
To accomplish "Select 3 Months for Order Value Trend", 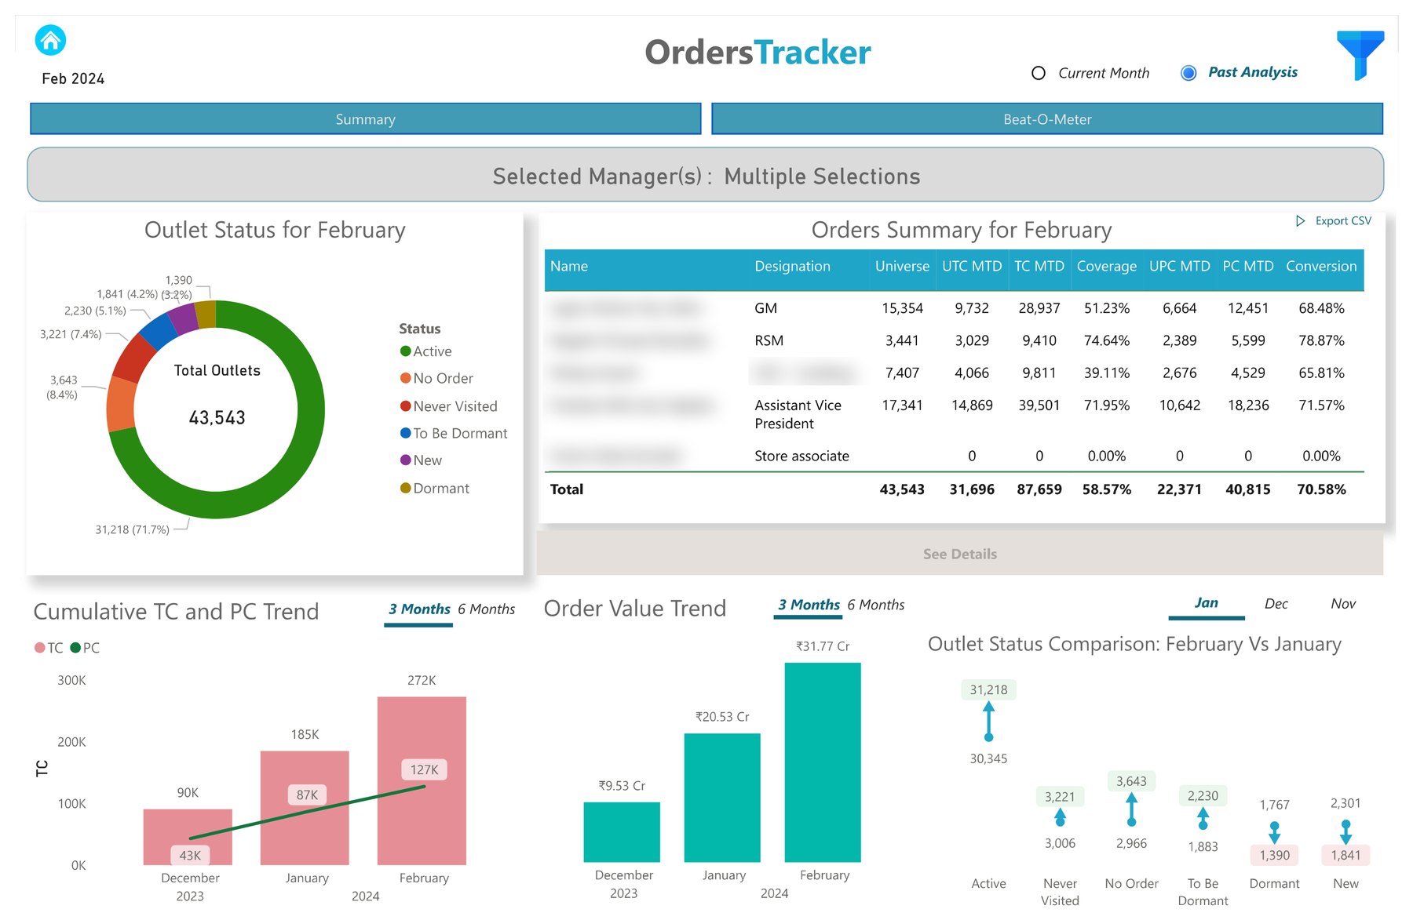I will coord(809,605).
